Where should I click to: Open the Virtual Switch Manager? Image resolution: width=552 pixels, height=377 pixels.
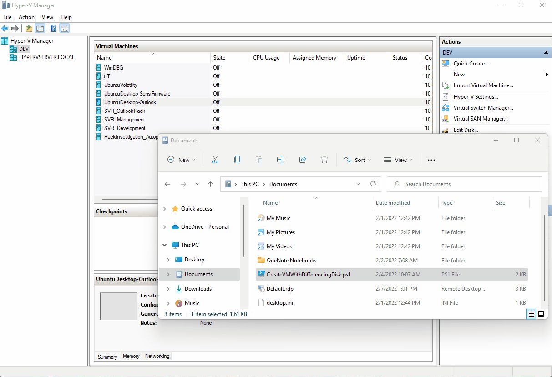click(482, 107)
